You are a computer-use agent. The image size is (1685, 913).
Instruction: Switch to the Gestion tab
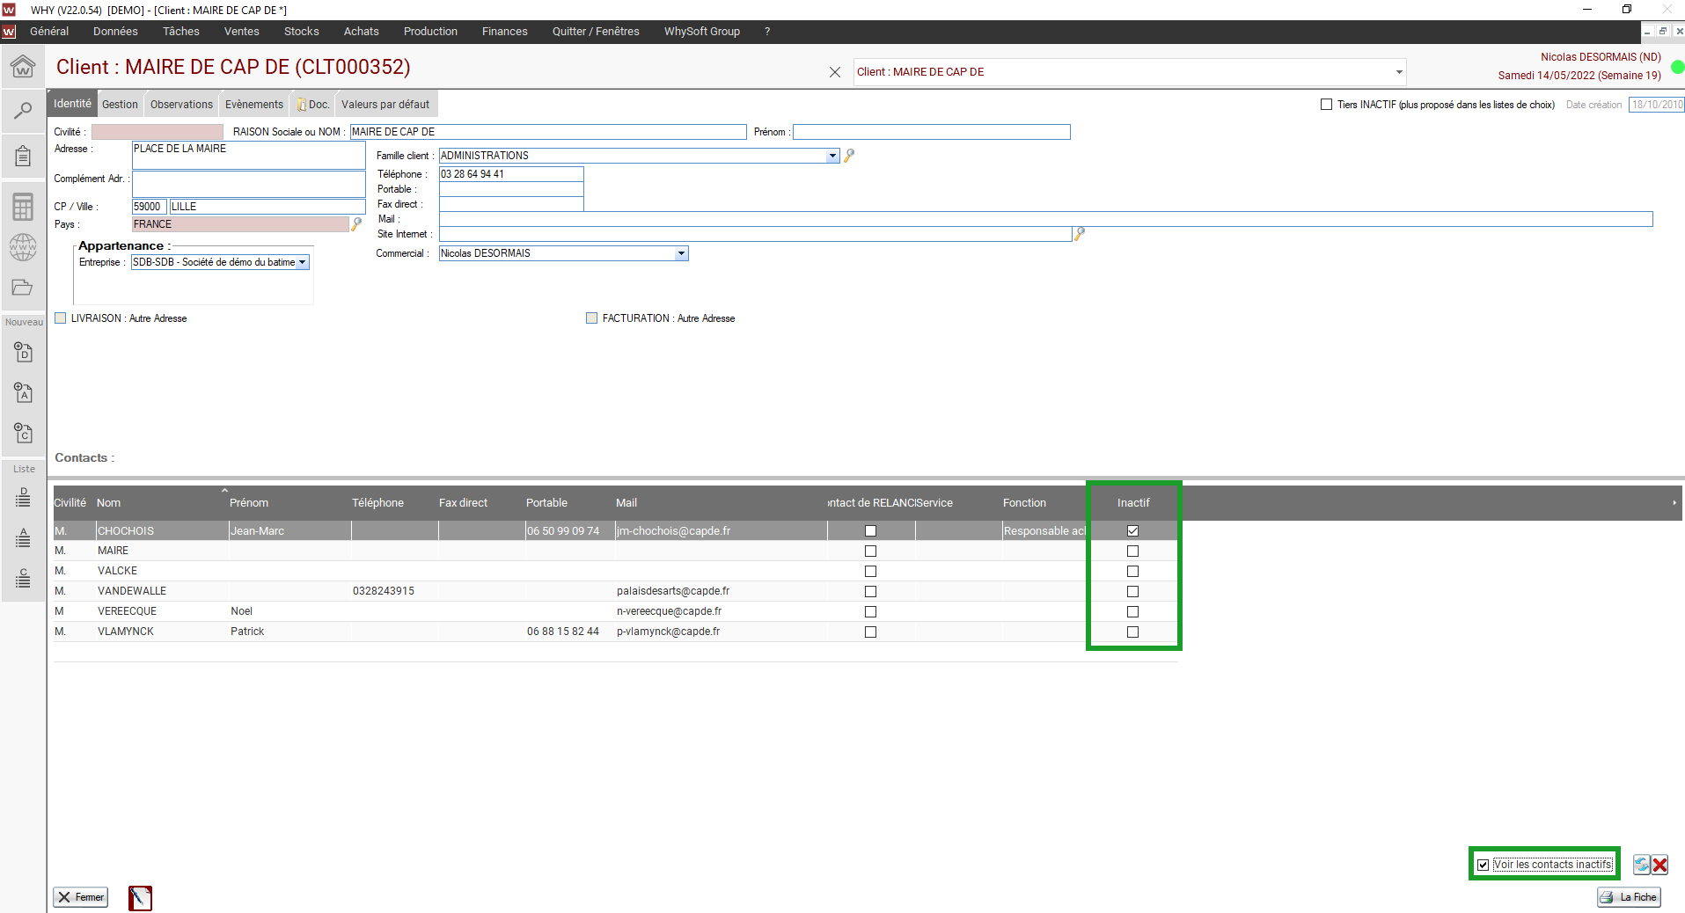point(120,105)
